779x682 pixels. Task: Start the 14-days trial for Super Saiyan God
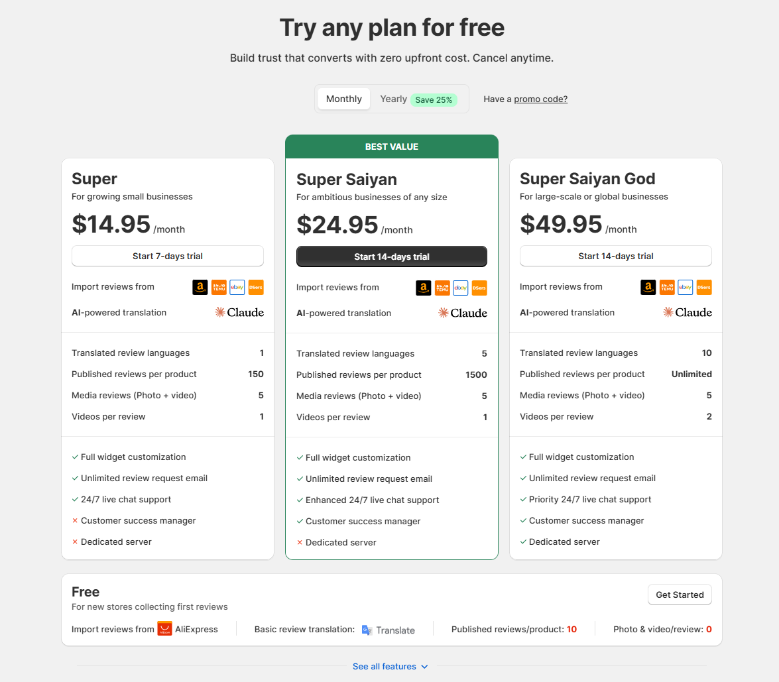click(615, 256)
